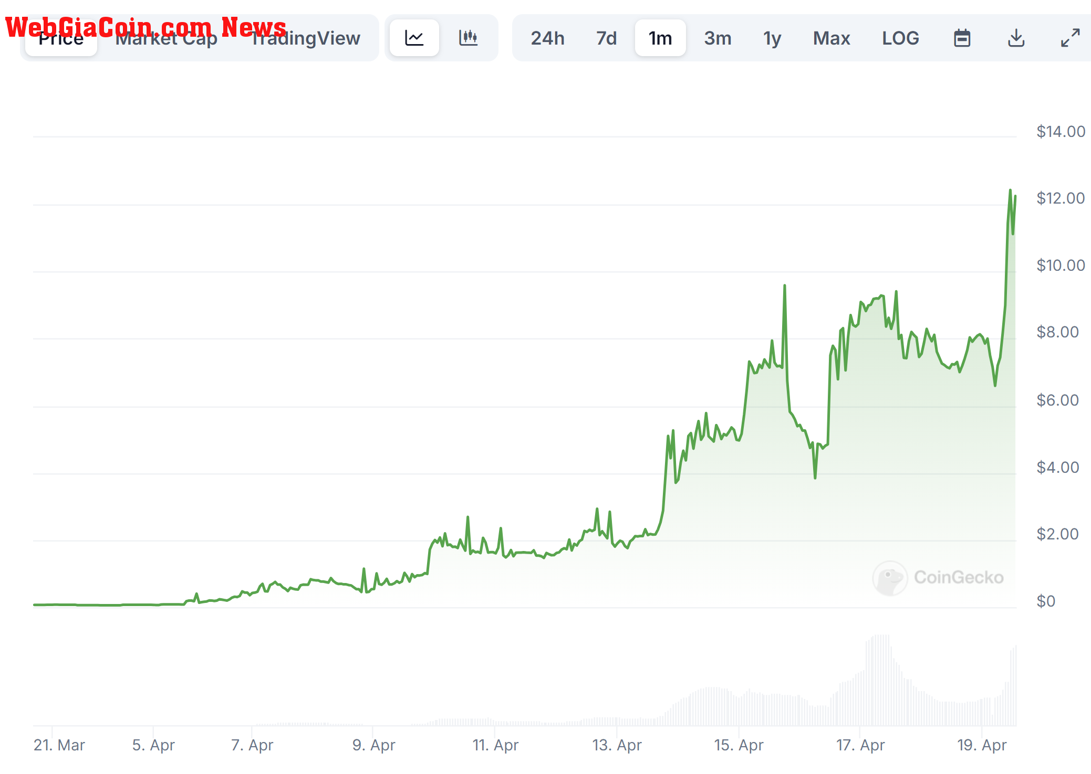1091x774 pixels.
Task: Click the 15. Apr date label
Action: point(739,745)
